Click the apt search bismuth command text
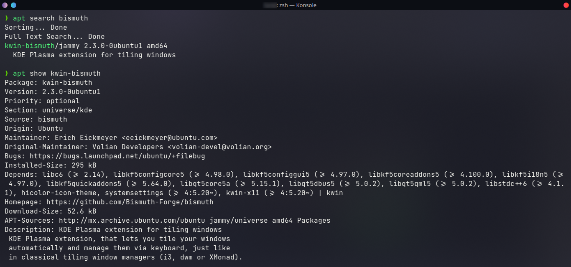Image resolution: width=571 pixels, height=267 pixels. point(49,18)
